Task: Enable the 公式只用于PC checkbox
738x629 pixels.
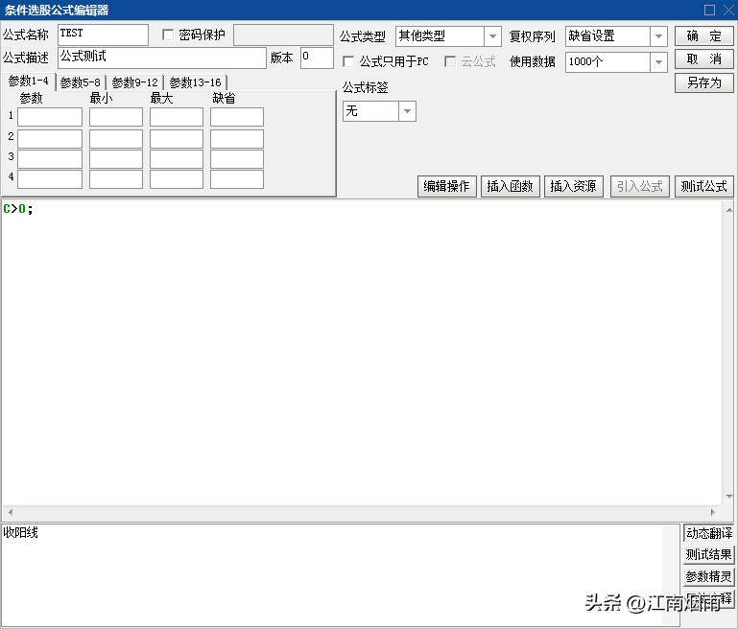Action: pyautogui.click(x=348, y=61)
